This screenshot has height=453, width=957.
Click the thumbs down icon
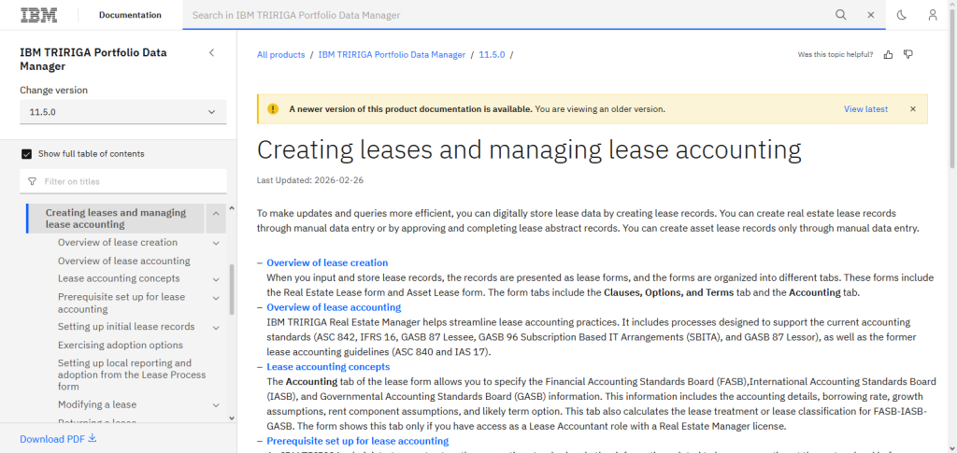(908, 55)
